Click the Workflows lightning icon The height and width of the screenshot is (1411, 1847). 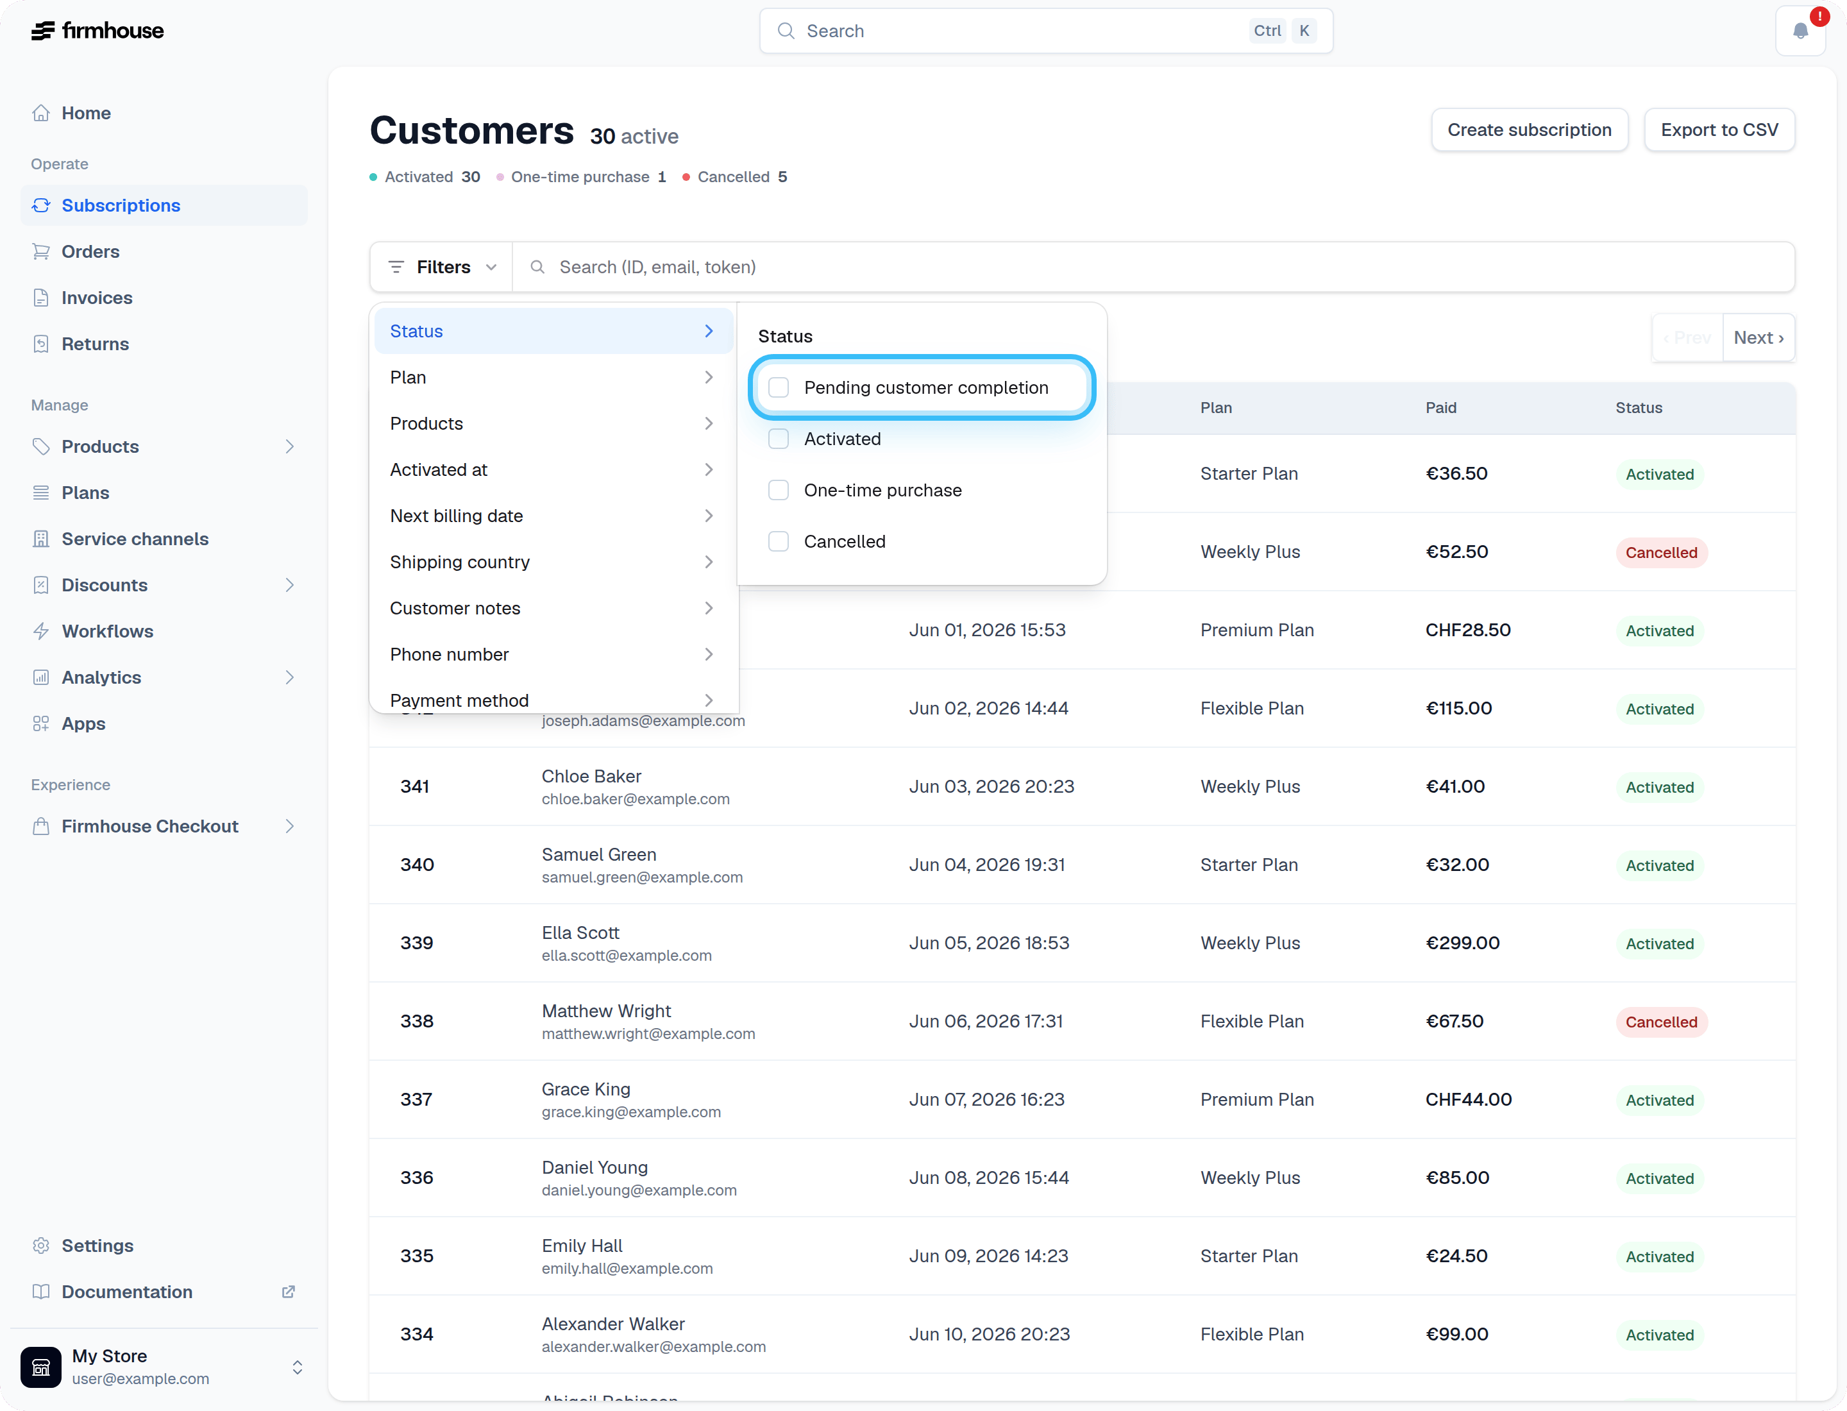point(40,630)
